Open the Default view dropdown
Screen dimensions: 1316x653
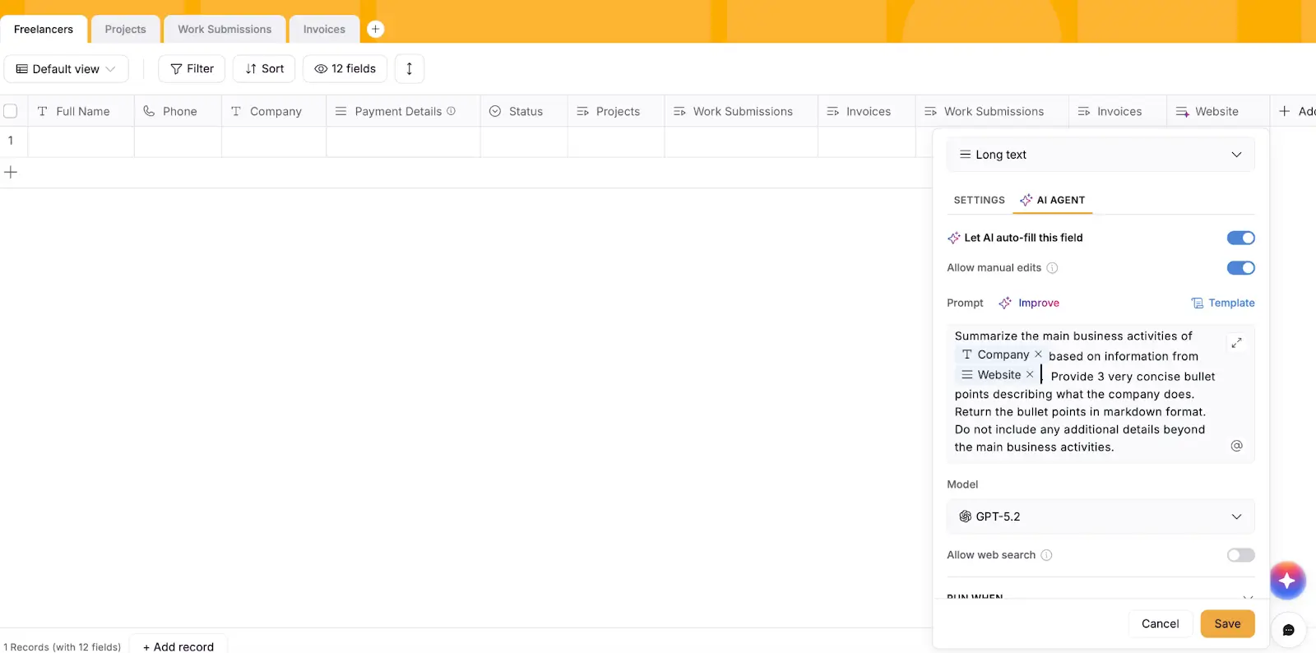pos(66,69)
